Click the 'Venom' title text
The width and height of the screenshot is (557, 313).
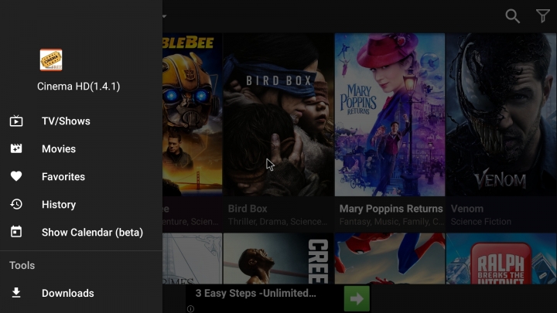click(467, 209)
